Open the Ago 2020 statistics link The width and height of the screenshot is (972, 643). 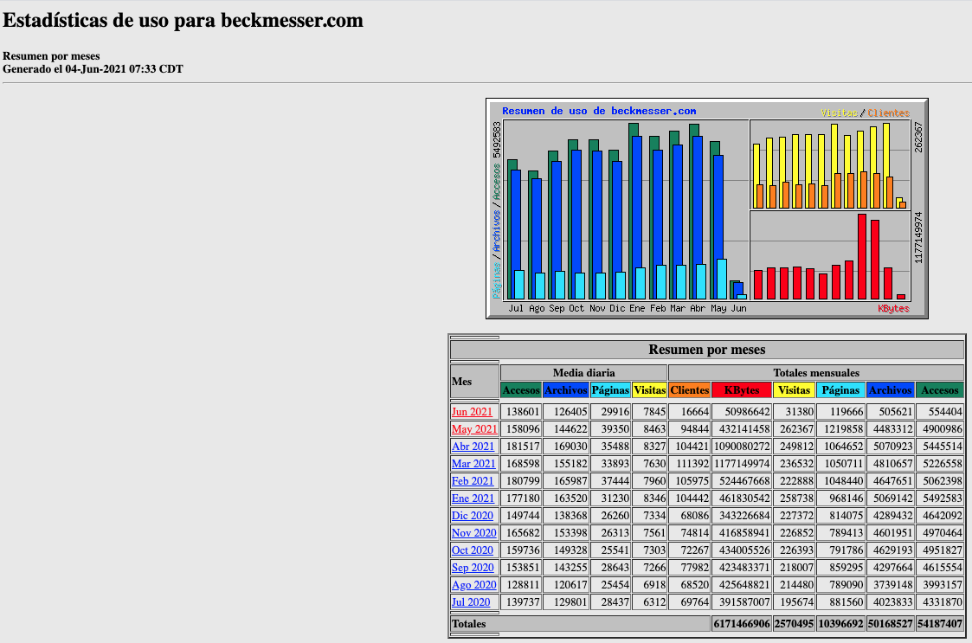[473, 585]
